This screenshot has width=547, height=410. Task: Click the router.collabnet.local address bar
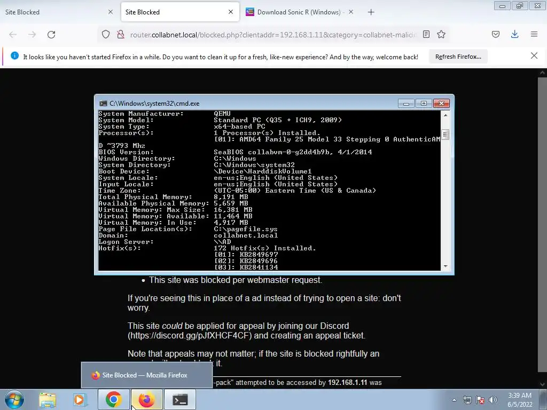[x=273, y=35]
